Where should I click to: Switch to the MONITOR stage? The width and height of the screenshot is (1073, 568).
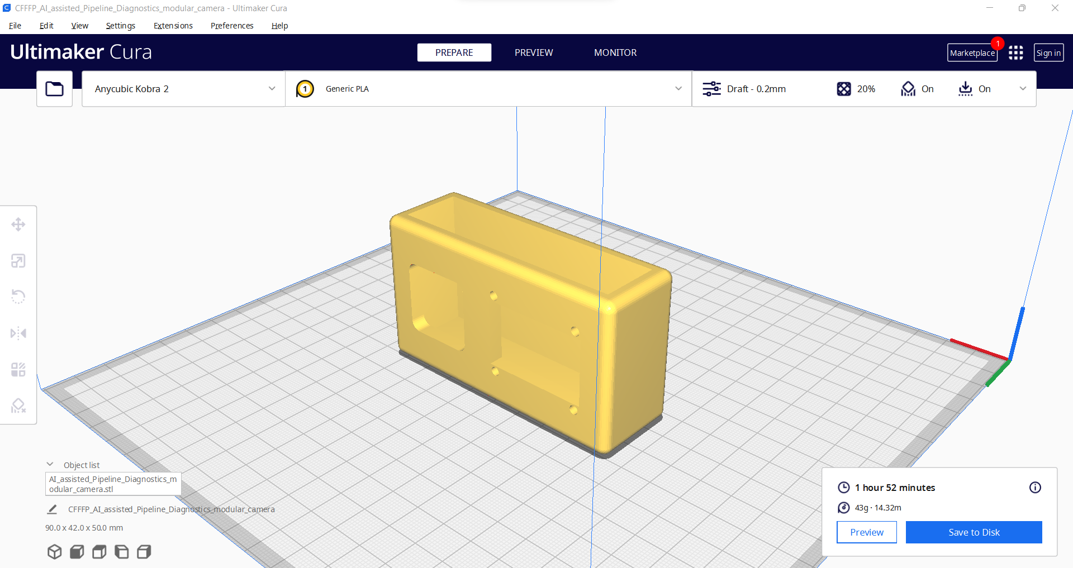pos(615,52)
